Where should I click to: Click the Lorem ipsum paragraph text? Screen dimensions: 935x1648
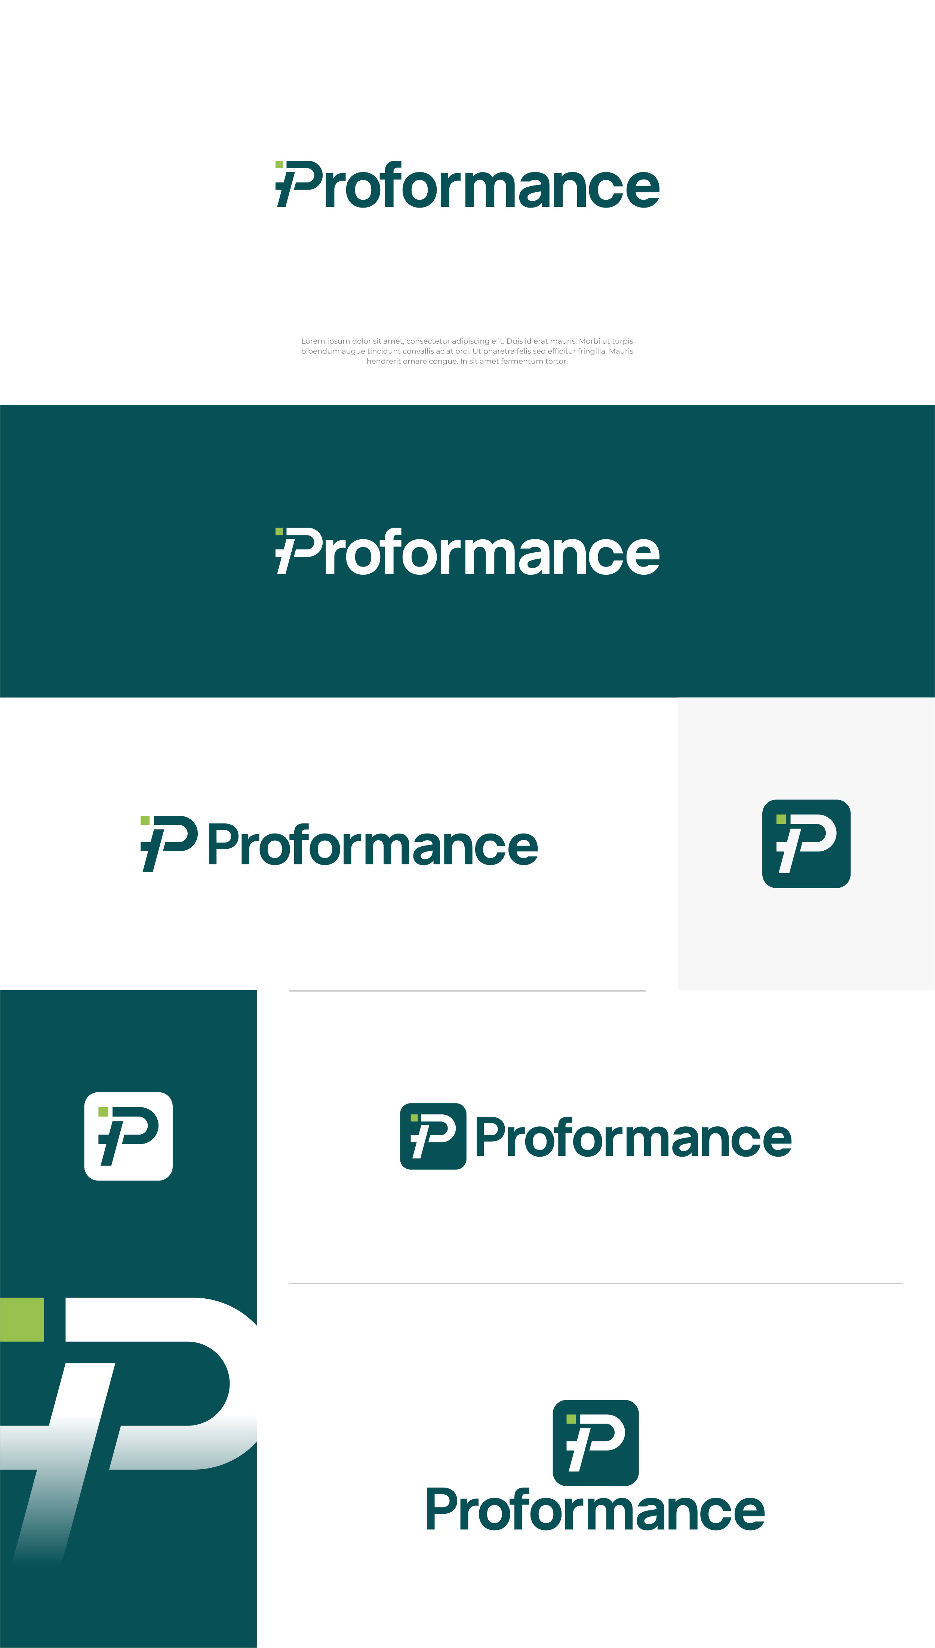(x=467, y=351)
